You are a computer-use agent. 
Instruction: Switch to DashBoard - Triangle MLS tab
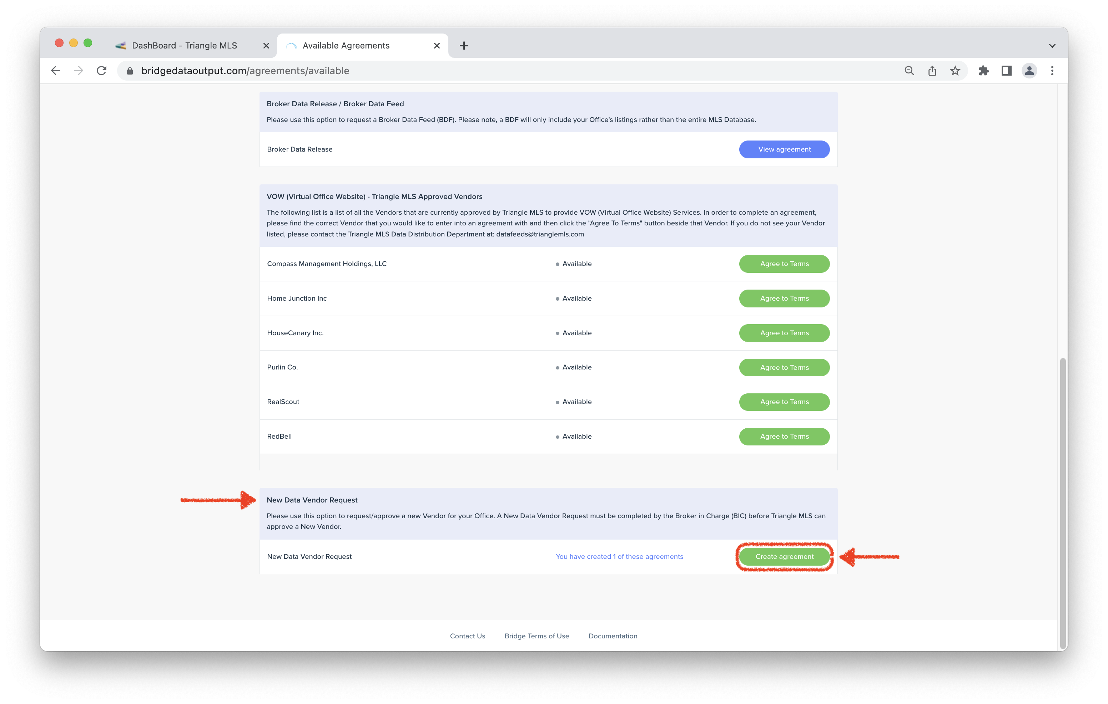(x=184, y=46)
